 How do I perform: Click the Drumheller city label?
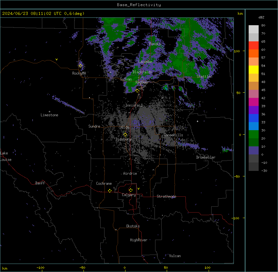(206, 157)
